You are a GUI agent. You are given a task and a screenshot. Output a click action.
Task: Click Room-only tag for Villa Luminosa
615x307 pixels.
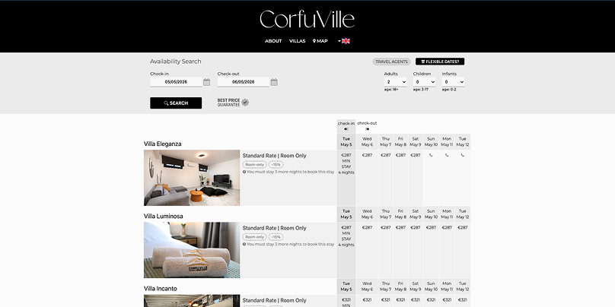254,237
